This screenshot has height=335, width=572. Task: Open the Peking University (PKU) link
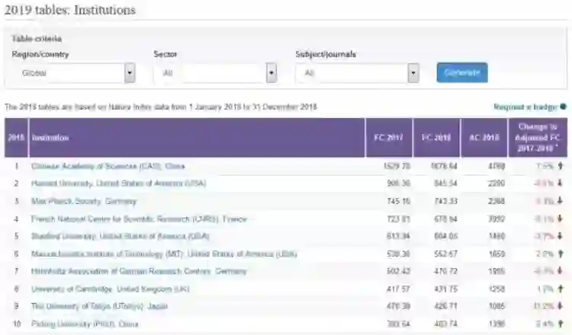tap(85, 324)
